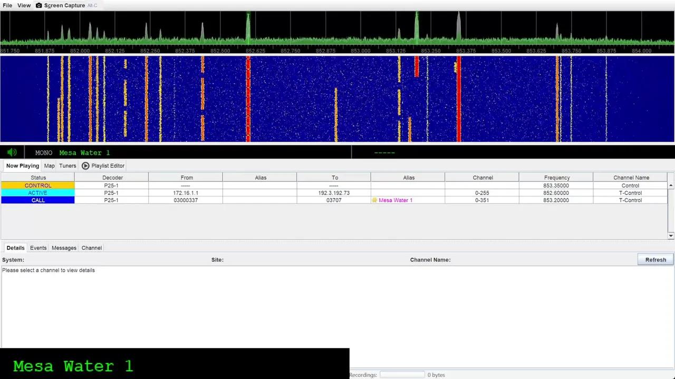Switch to the Now Playing tab

(x=23, y=166)
